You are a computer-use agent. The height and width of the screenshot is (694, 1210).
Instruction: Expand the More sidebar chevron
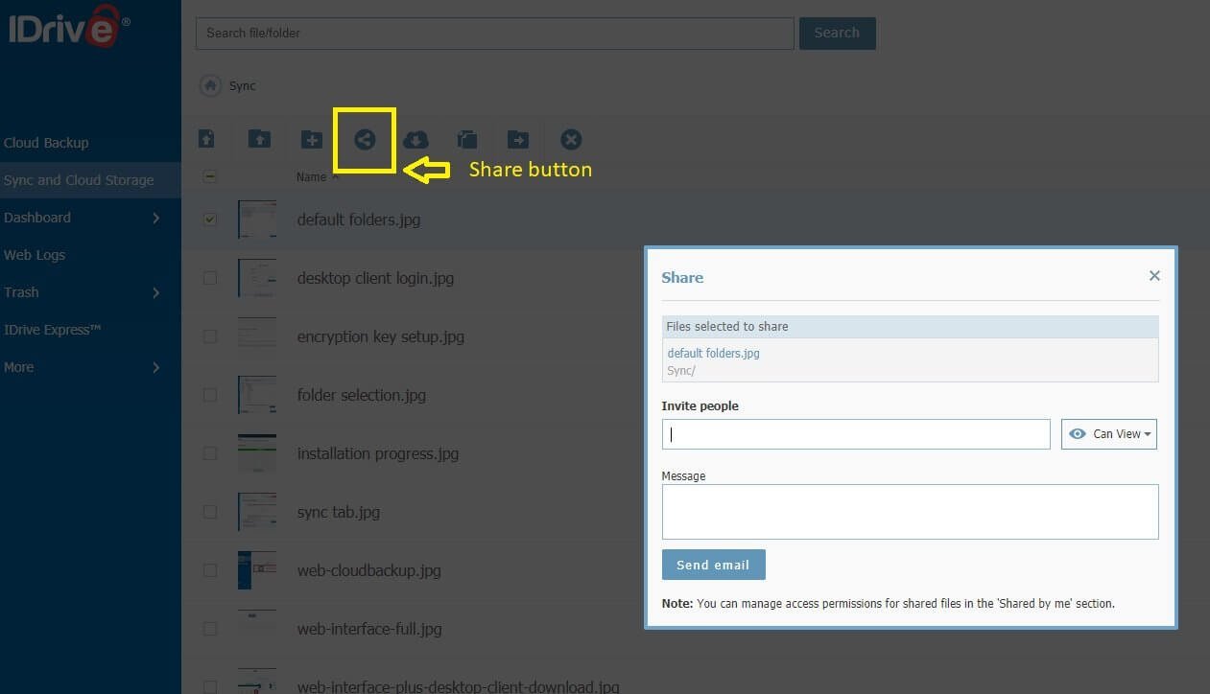pos(156,367)
